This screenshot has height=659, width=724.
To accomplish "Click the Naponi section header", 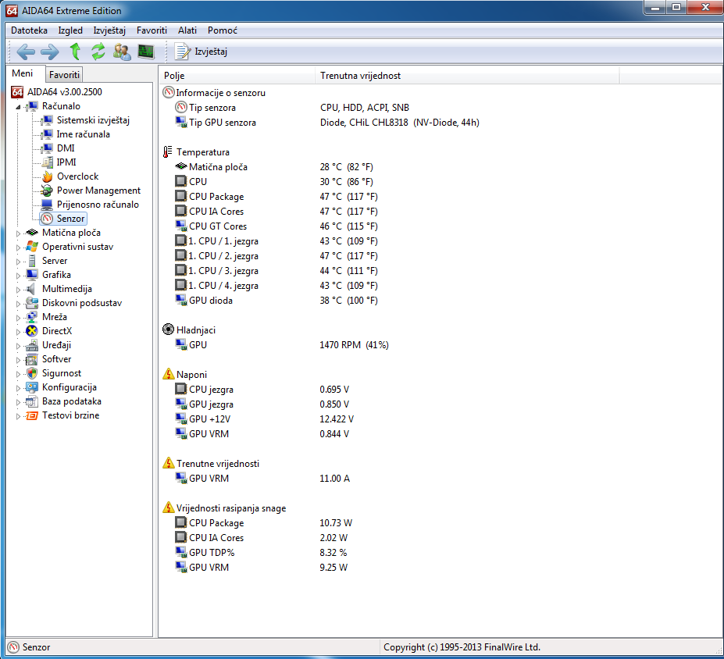I will [x=191, y=374].
